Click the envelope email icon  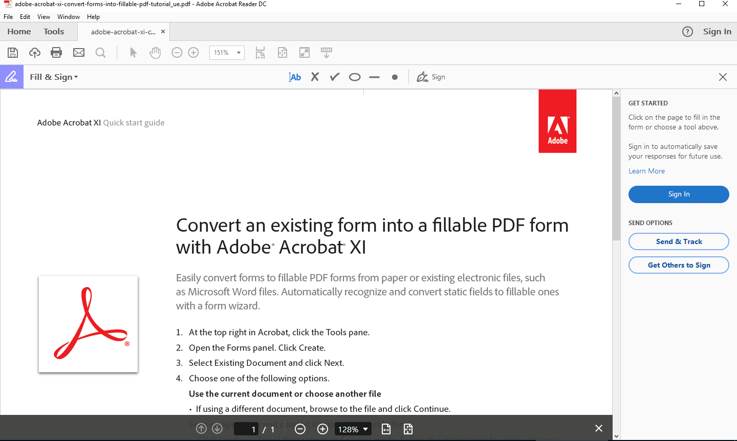point(79,53)
